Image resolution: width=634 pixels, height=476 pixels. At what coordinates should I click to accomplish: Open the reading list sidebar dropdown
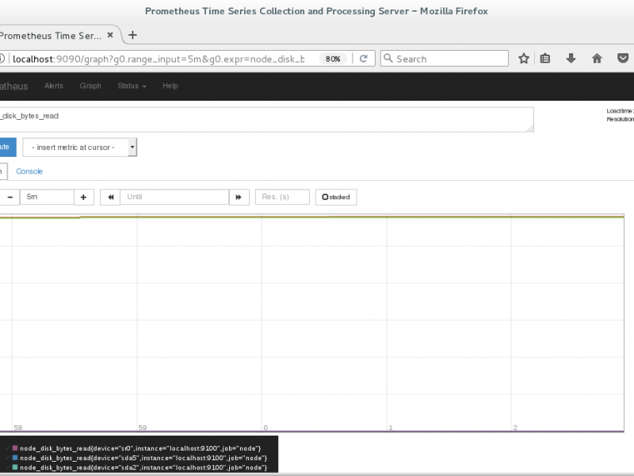[545, 58]
